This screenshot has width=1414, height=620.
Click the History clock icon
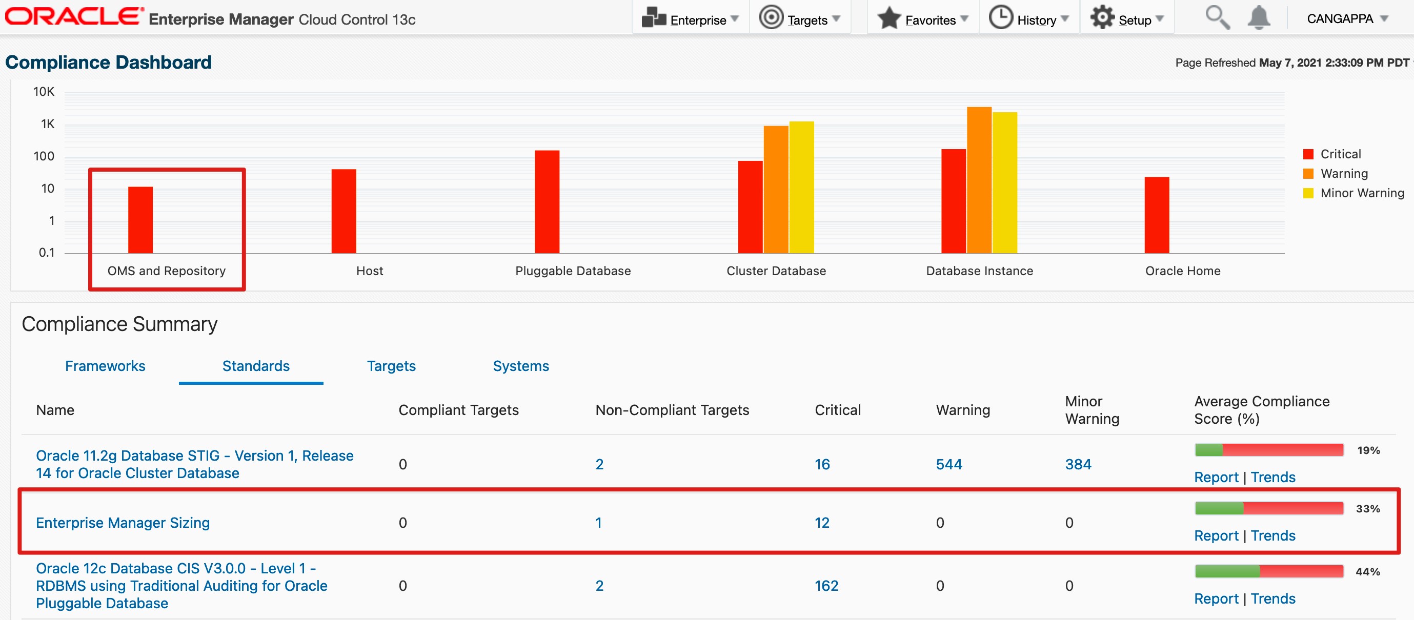point(1001,17)
